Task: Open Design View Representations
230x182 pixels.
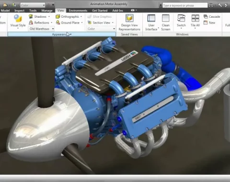Action: 129,22
